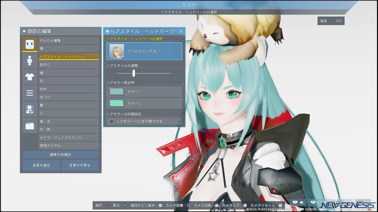Click the cross back button icon
Viewport: 378px width, 212px height.
click(x=125, y=205)
